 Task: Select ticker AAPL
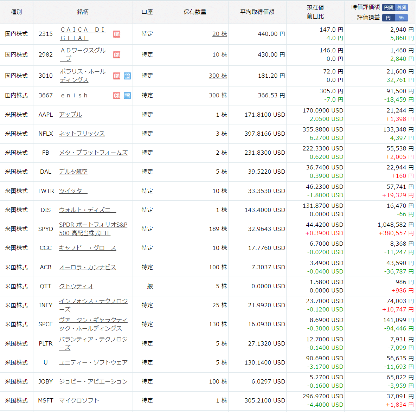coord(45,115)
